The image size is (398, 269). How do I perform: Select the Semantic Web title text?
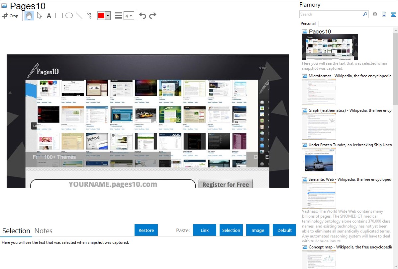point(350,179)
